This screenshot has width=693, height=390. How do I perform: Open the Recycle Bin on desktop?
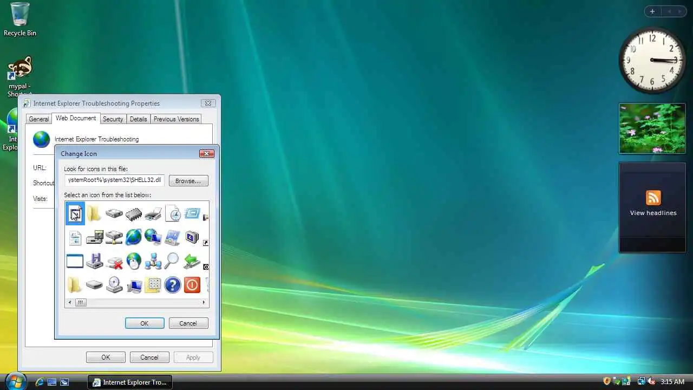tap(20, 19)
